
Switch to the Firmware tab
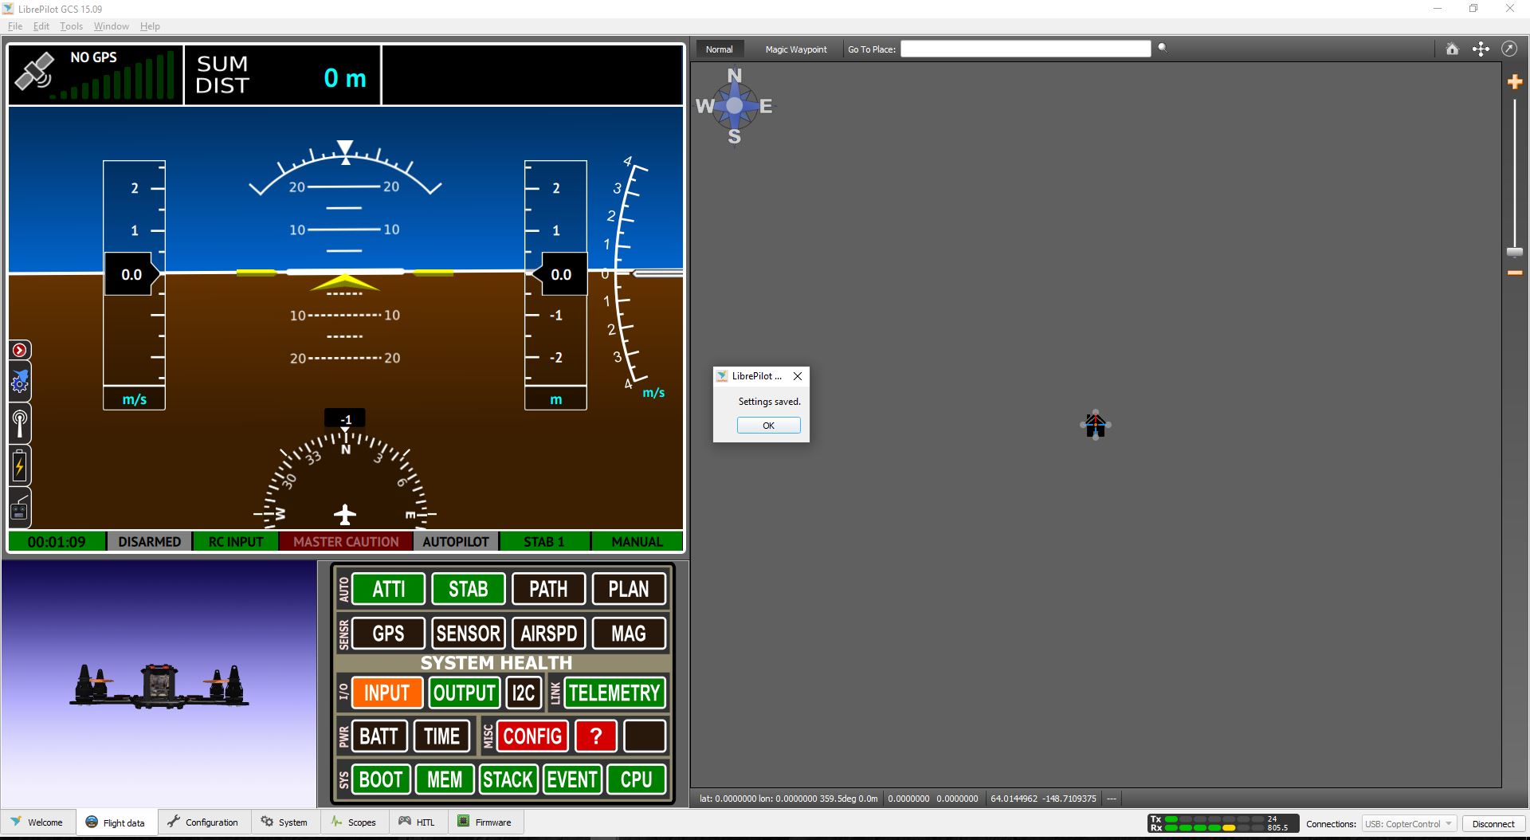(485, 822)
